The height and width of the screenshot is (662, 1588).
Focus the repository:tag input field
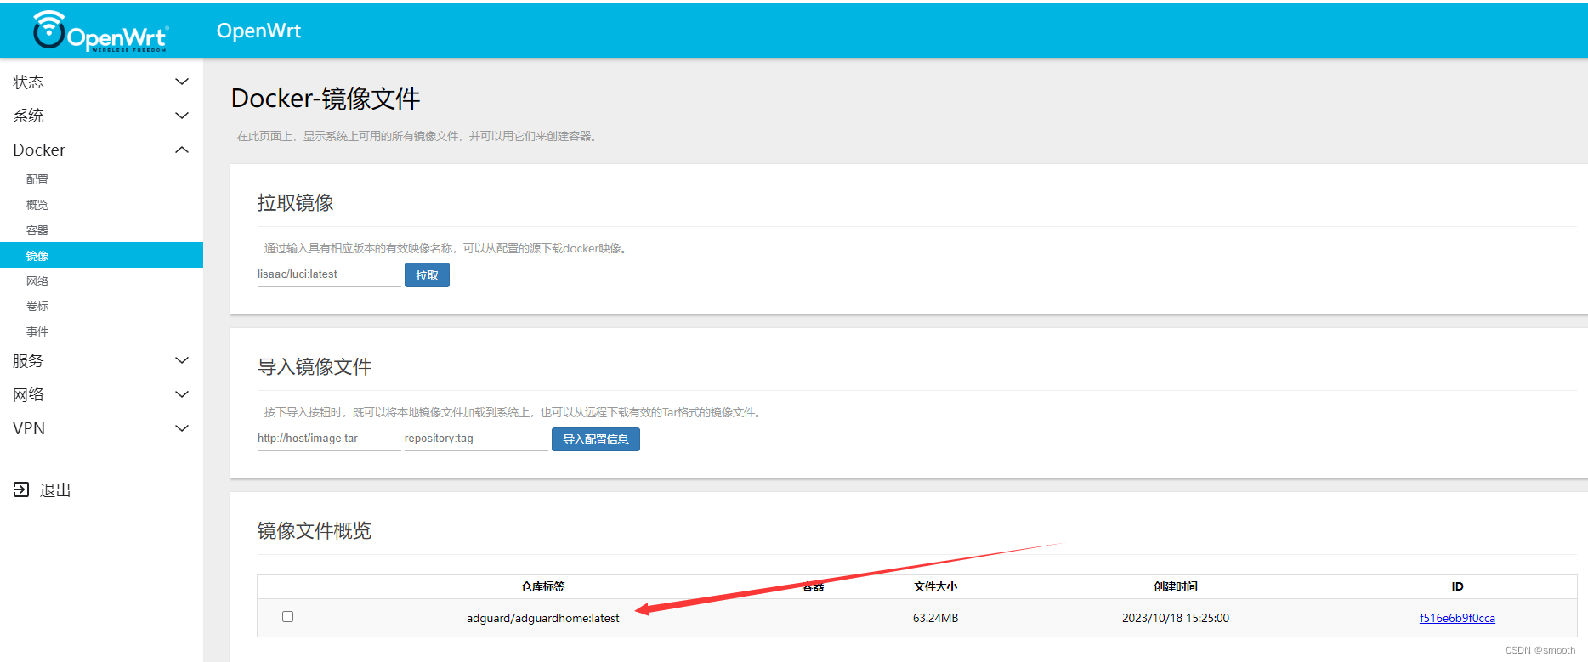click(x=476, y=439)
